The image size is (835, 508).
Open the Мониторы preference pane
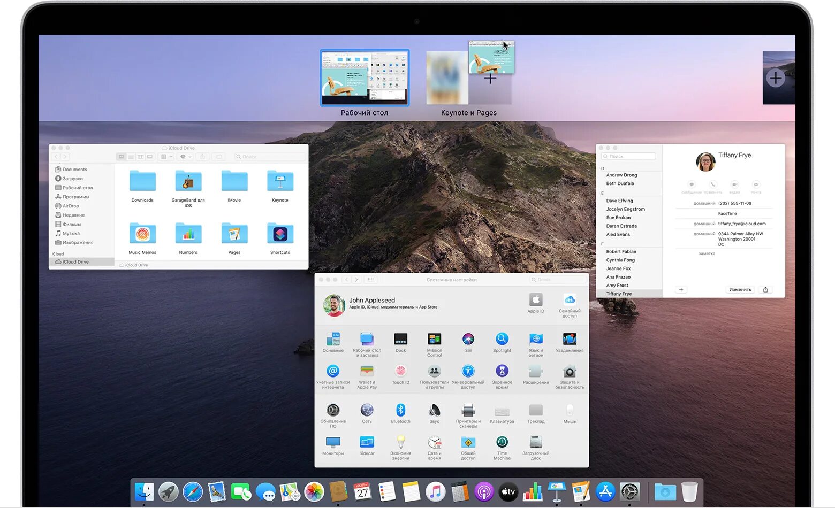tap(333, 445)
